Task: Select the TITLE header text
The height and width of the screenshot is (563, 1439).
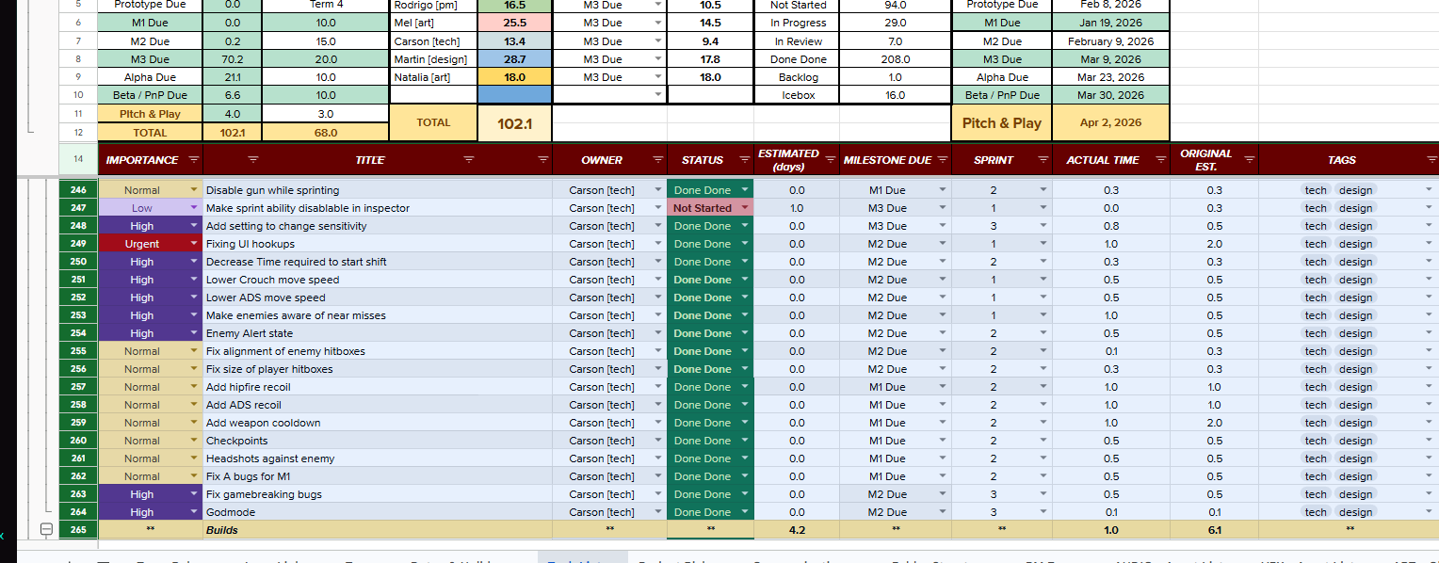Action: click(x=369, y=160)
